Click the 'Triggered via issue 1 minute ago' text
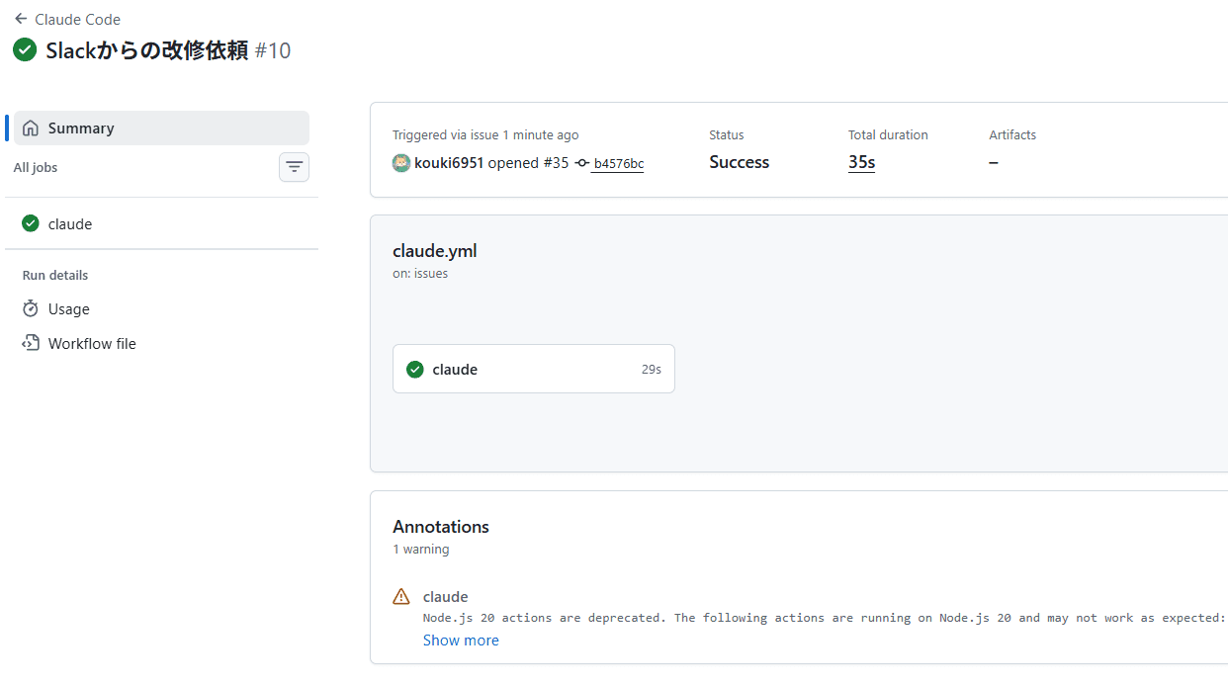 485,134
